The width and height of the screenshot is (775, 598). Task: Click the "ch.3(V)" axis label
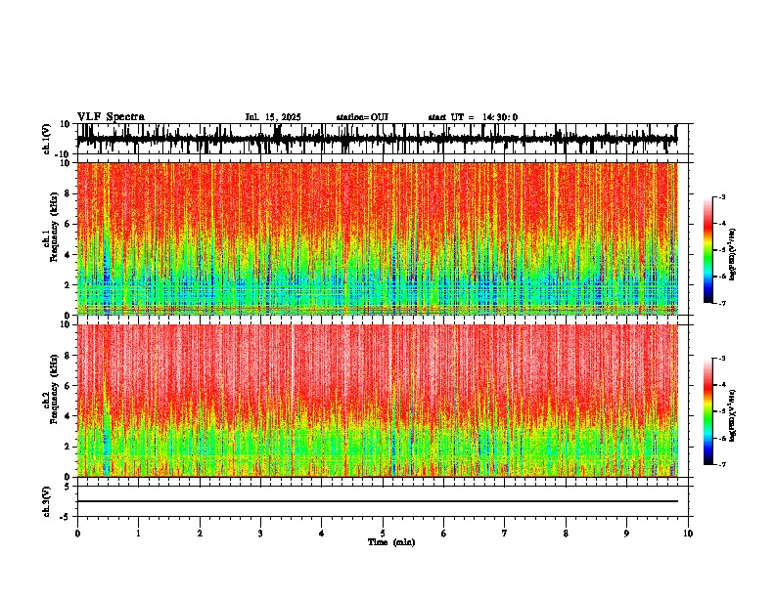47,501
